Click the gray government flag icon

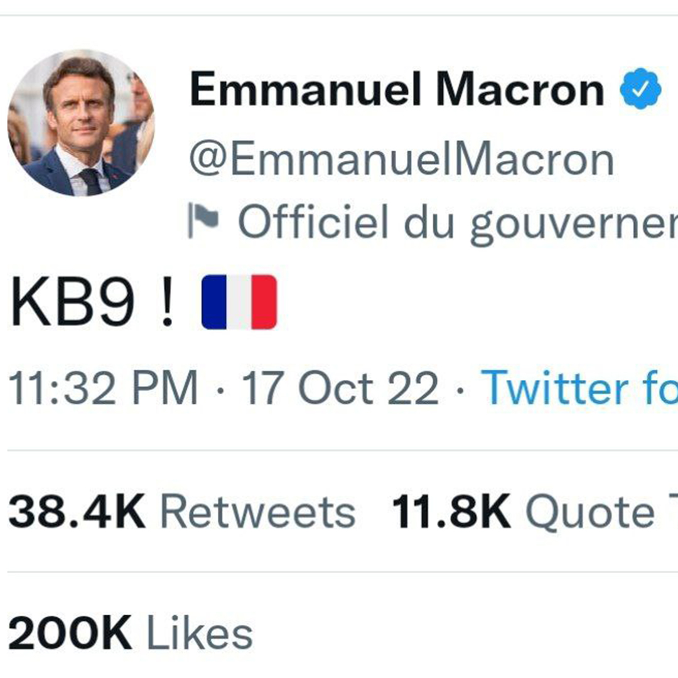pos(203,220)
